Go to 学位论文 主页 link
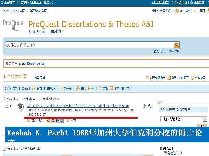This screenshot has width=209, height=156. [38, 11]
